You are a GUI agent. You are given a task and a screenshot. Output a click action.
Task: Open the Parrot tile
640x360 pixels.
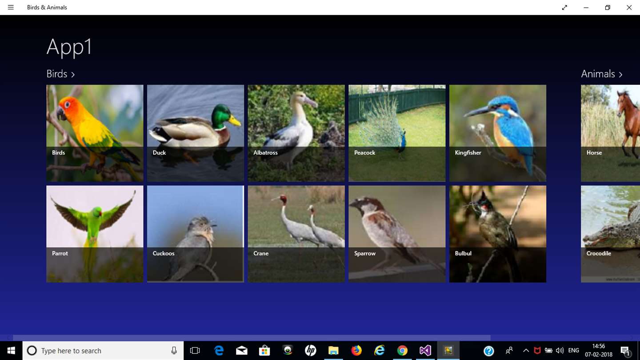click(95, 234)
